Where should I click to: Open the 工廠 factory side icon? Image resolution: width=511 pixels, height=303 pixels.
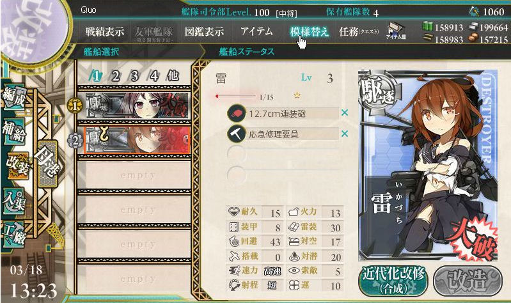[14, 235]
